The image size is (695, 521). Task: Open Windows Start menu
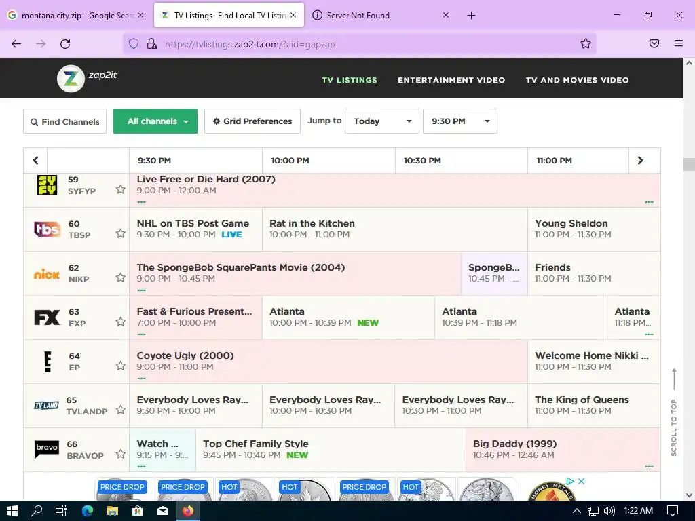[x=12, y=510]
